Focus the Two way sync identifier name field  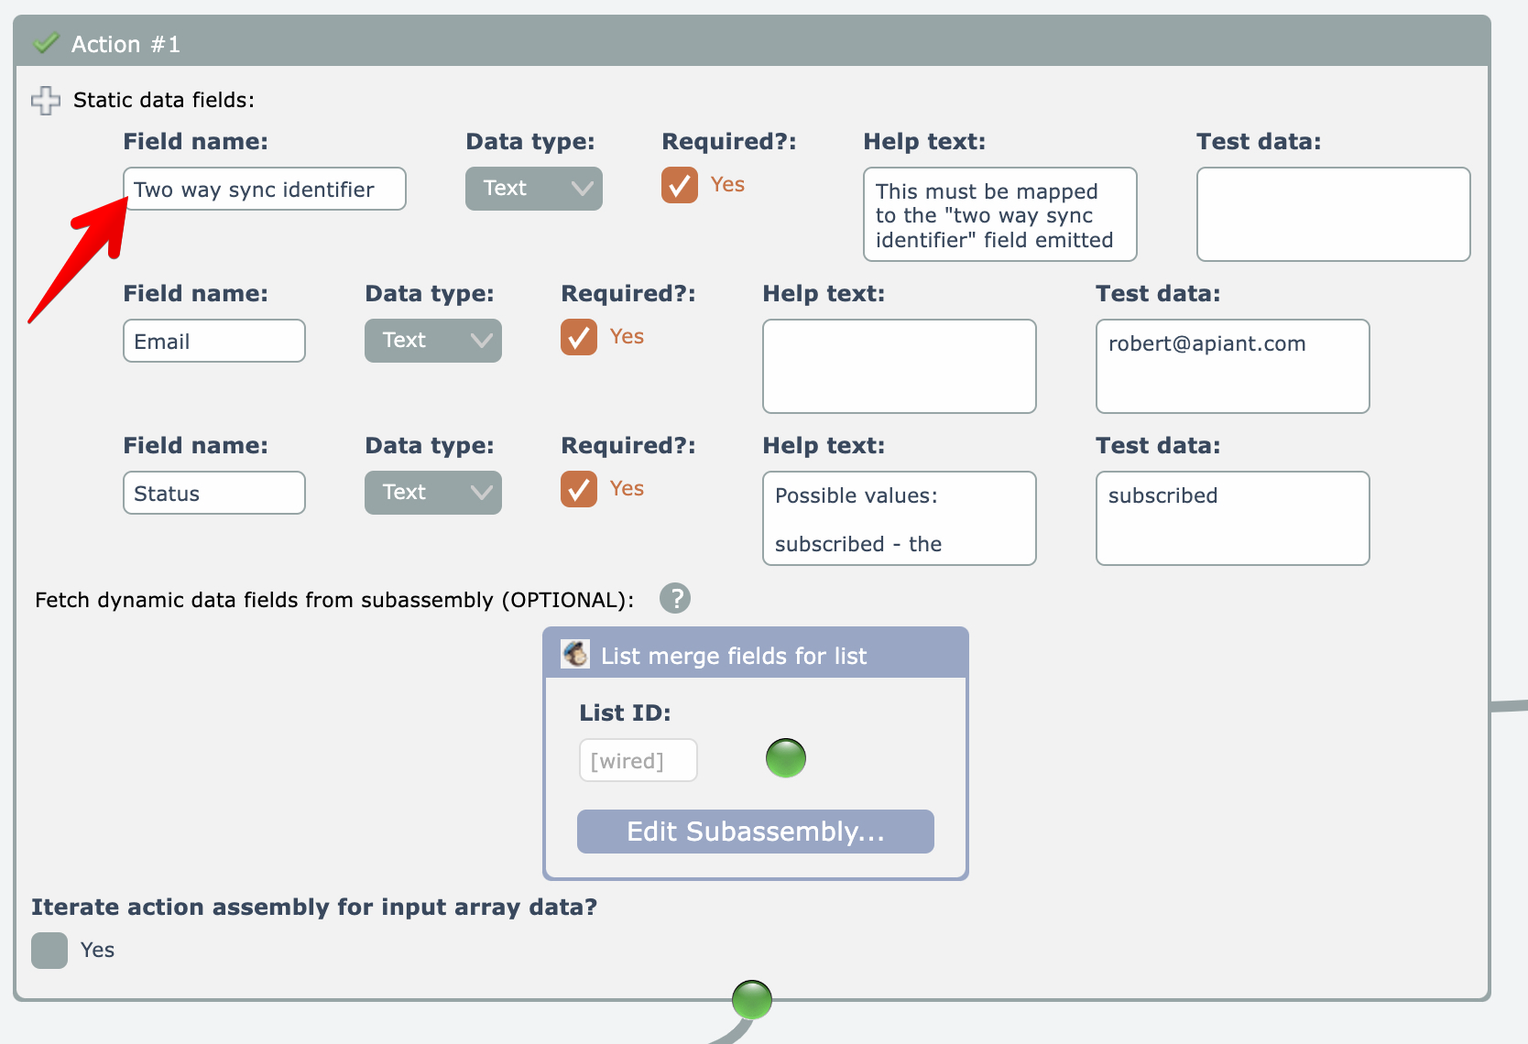click(266, 190)
